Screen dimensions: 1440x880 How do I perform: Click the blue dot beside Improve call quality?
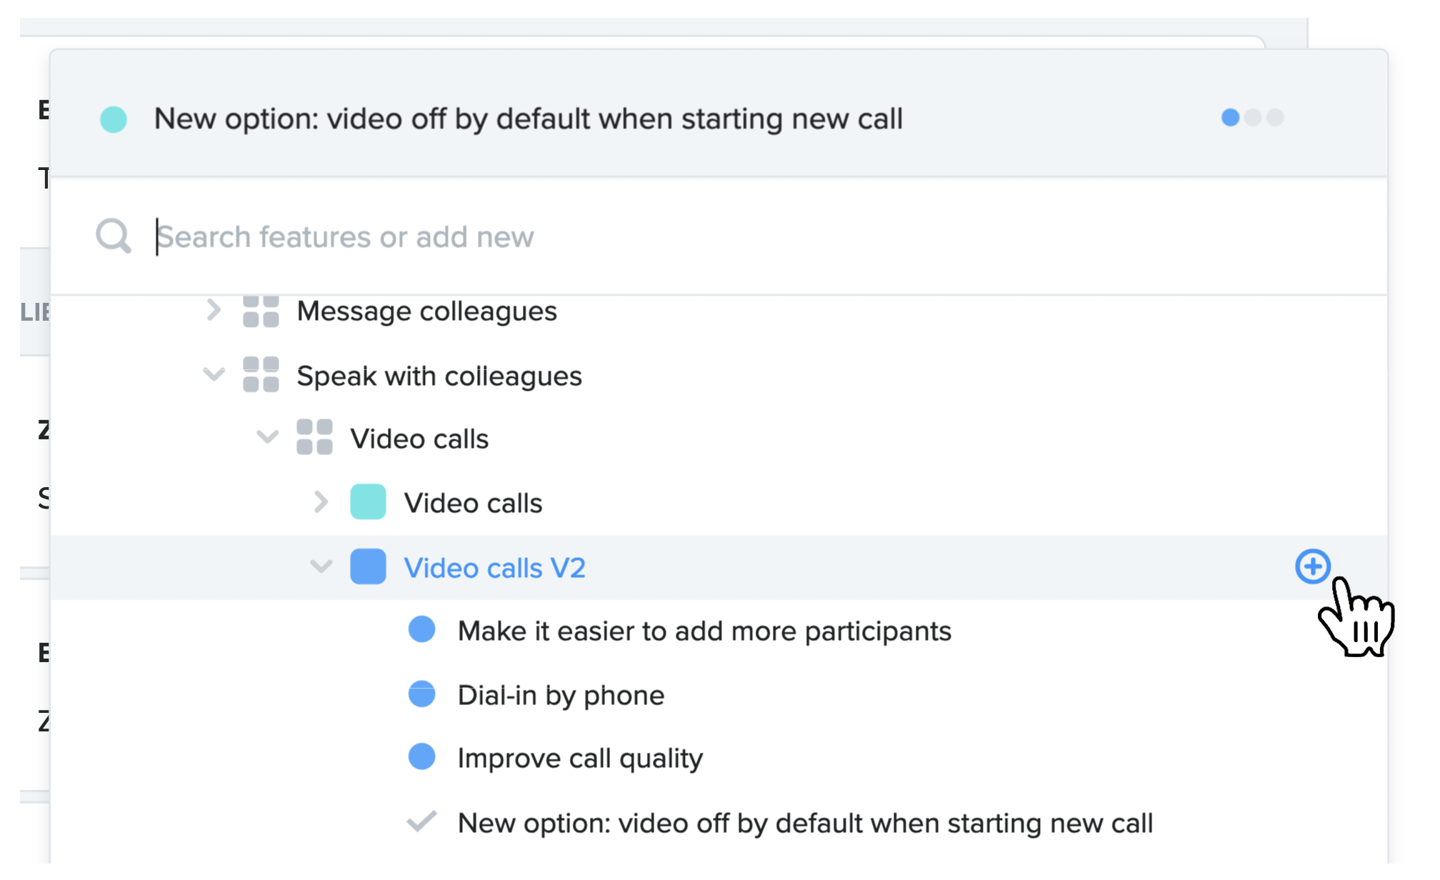pyautogui.click(x=421, y=757)
